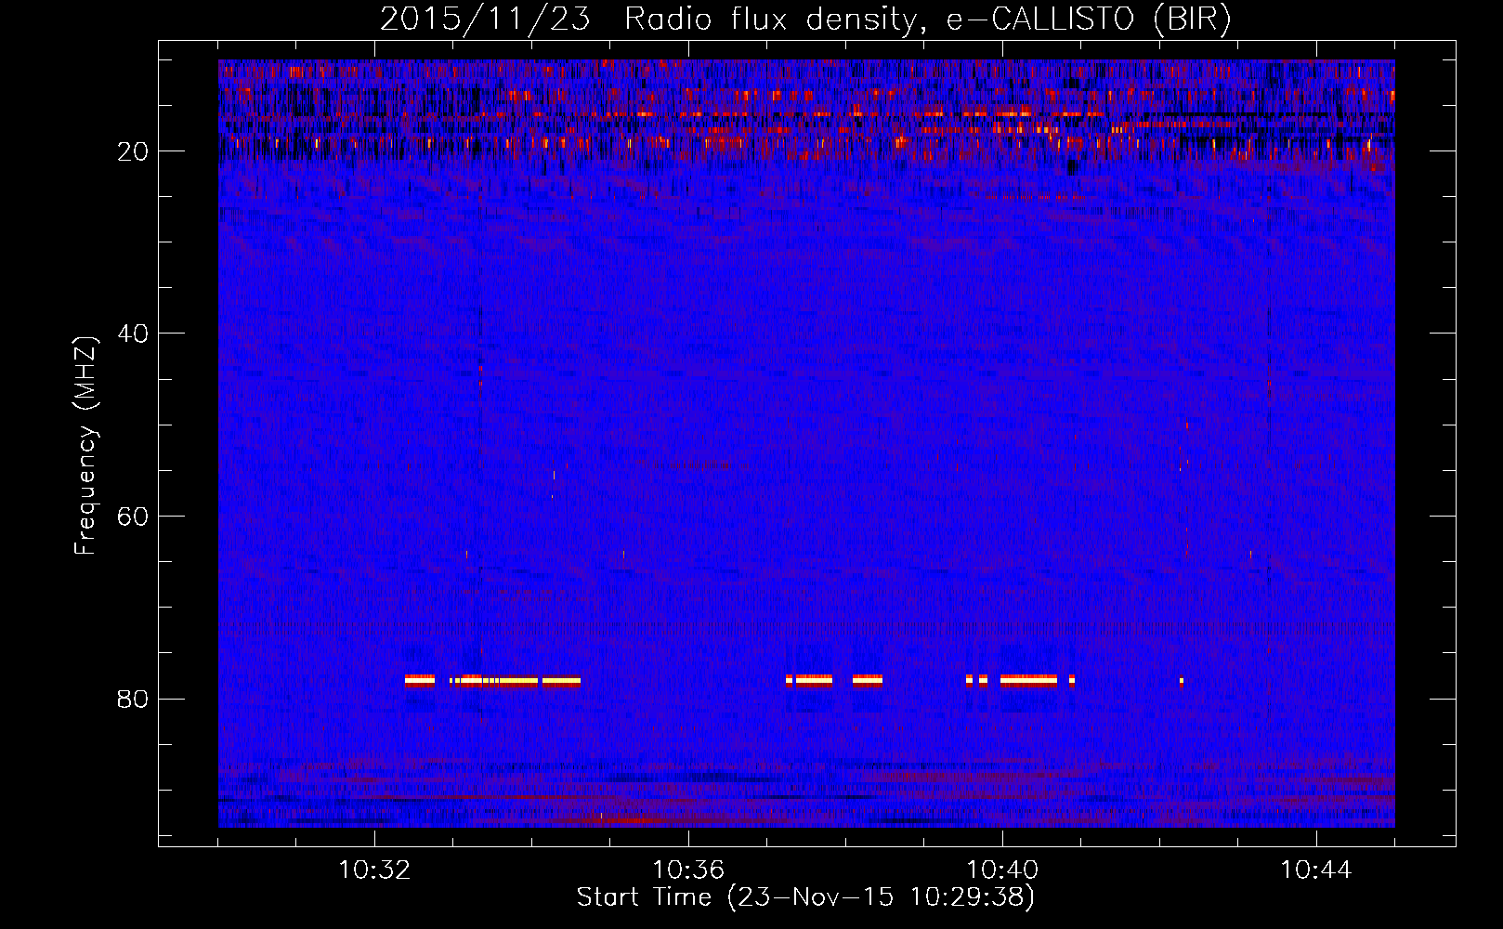Click the 20 frequency tick label

(134, 151)
